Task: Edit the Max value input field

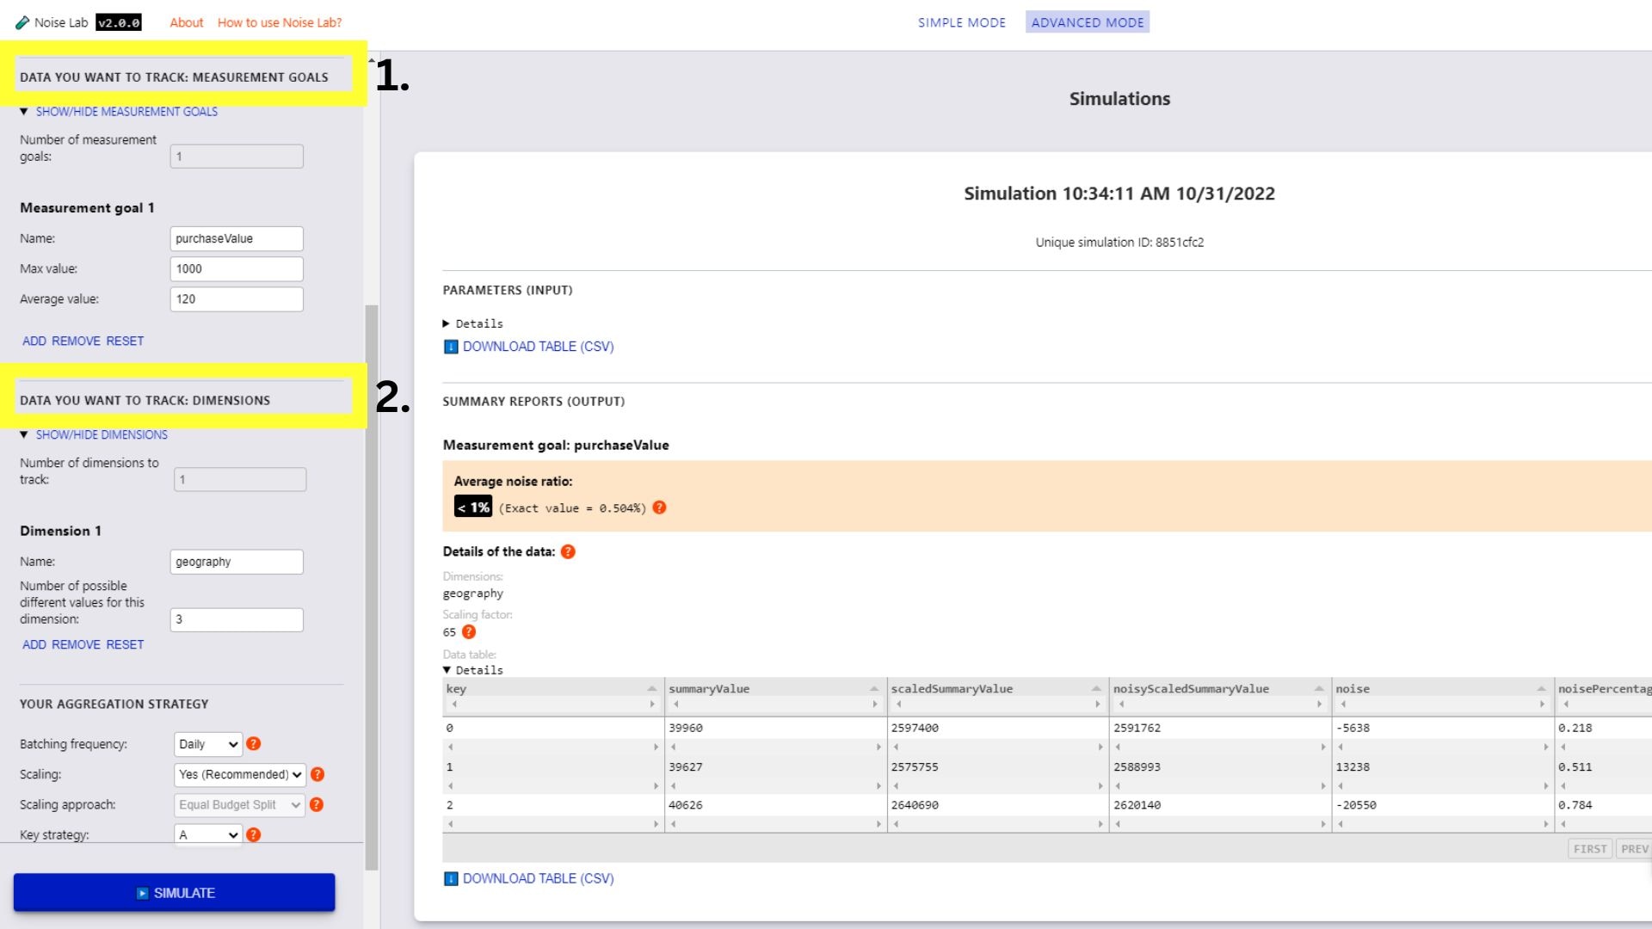Action: (236, 269)
